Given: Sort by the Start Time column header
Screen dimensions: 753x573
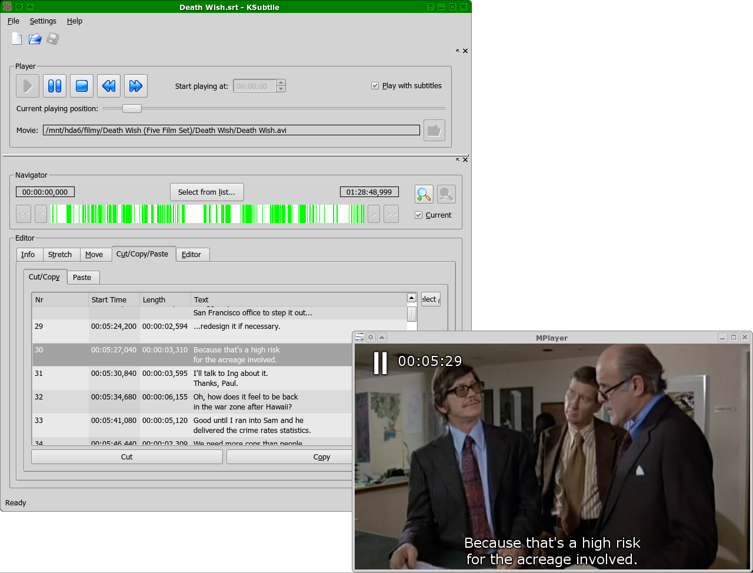Looking at the screenshot, I should coord(114,299).
